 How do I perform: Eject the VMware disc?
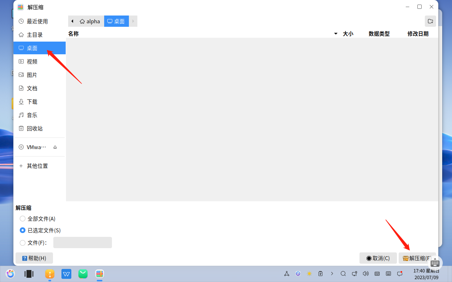coord(55,147)
